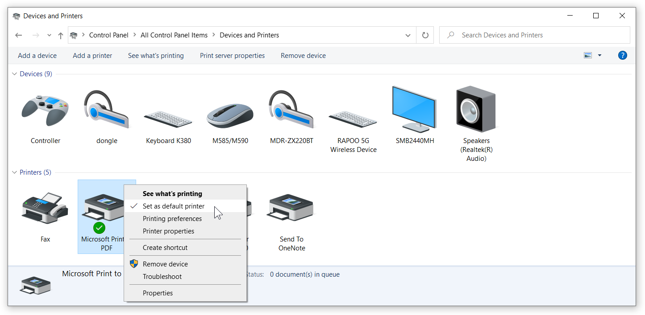Open the view options dropdown arrow
Screen dimensions: 645x315
tap(599, 56)
